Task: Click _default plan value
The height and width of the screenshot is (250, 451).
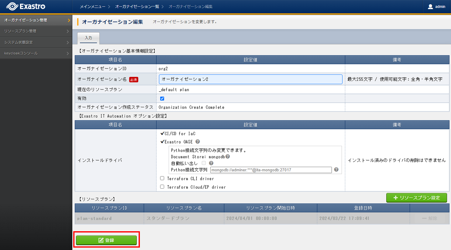Action: click(x=174, y=89)
